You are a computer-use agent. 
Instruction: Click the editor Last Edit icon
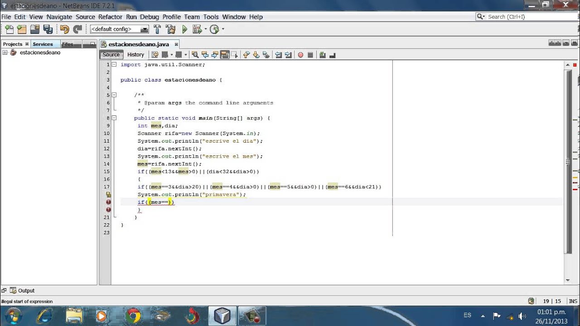155,55
